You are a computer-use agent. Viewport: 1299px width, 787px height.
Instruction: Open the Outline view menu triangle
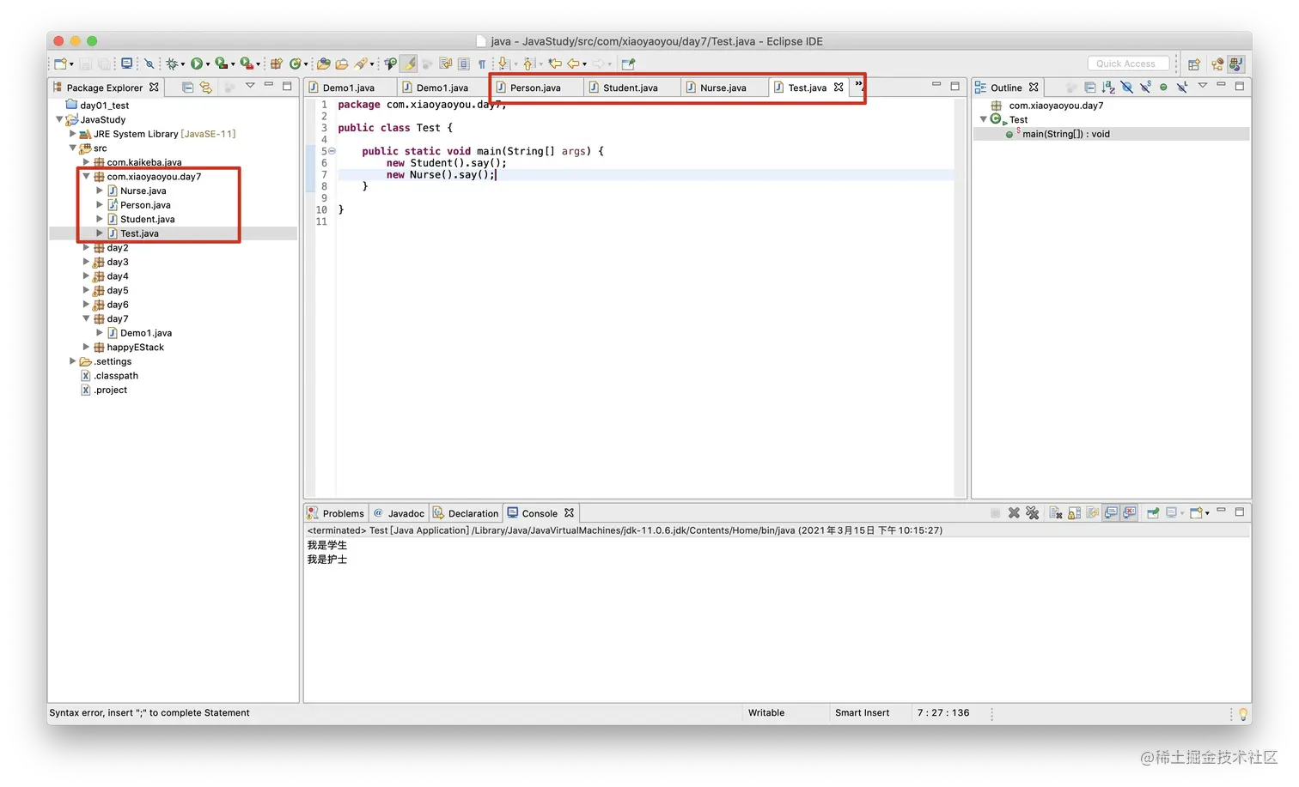click(x=1203, y=85)
